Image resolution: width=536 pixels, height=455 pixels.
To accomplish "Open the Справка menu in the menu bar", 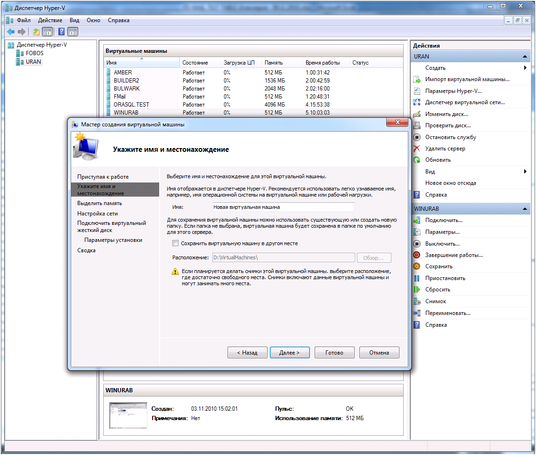I will [x=119, y=20].
